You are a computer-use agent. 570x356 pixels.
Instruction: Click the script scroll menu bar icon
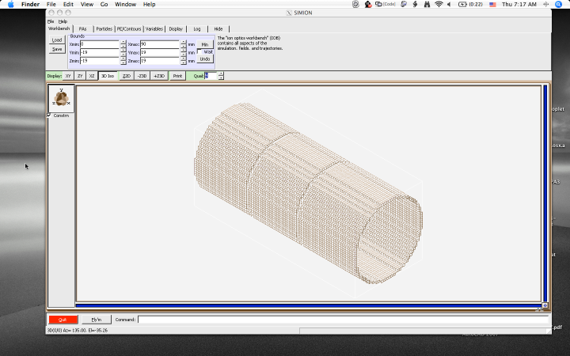404,5
